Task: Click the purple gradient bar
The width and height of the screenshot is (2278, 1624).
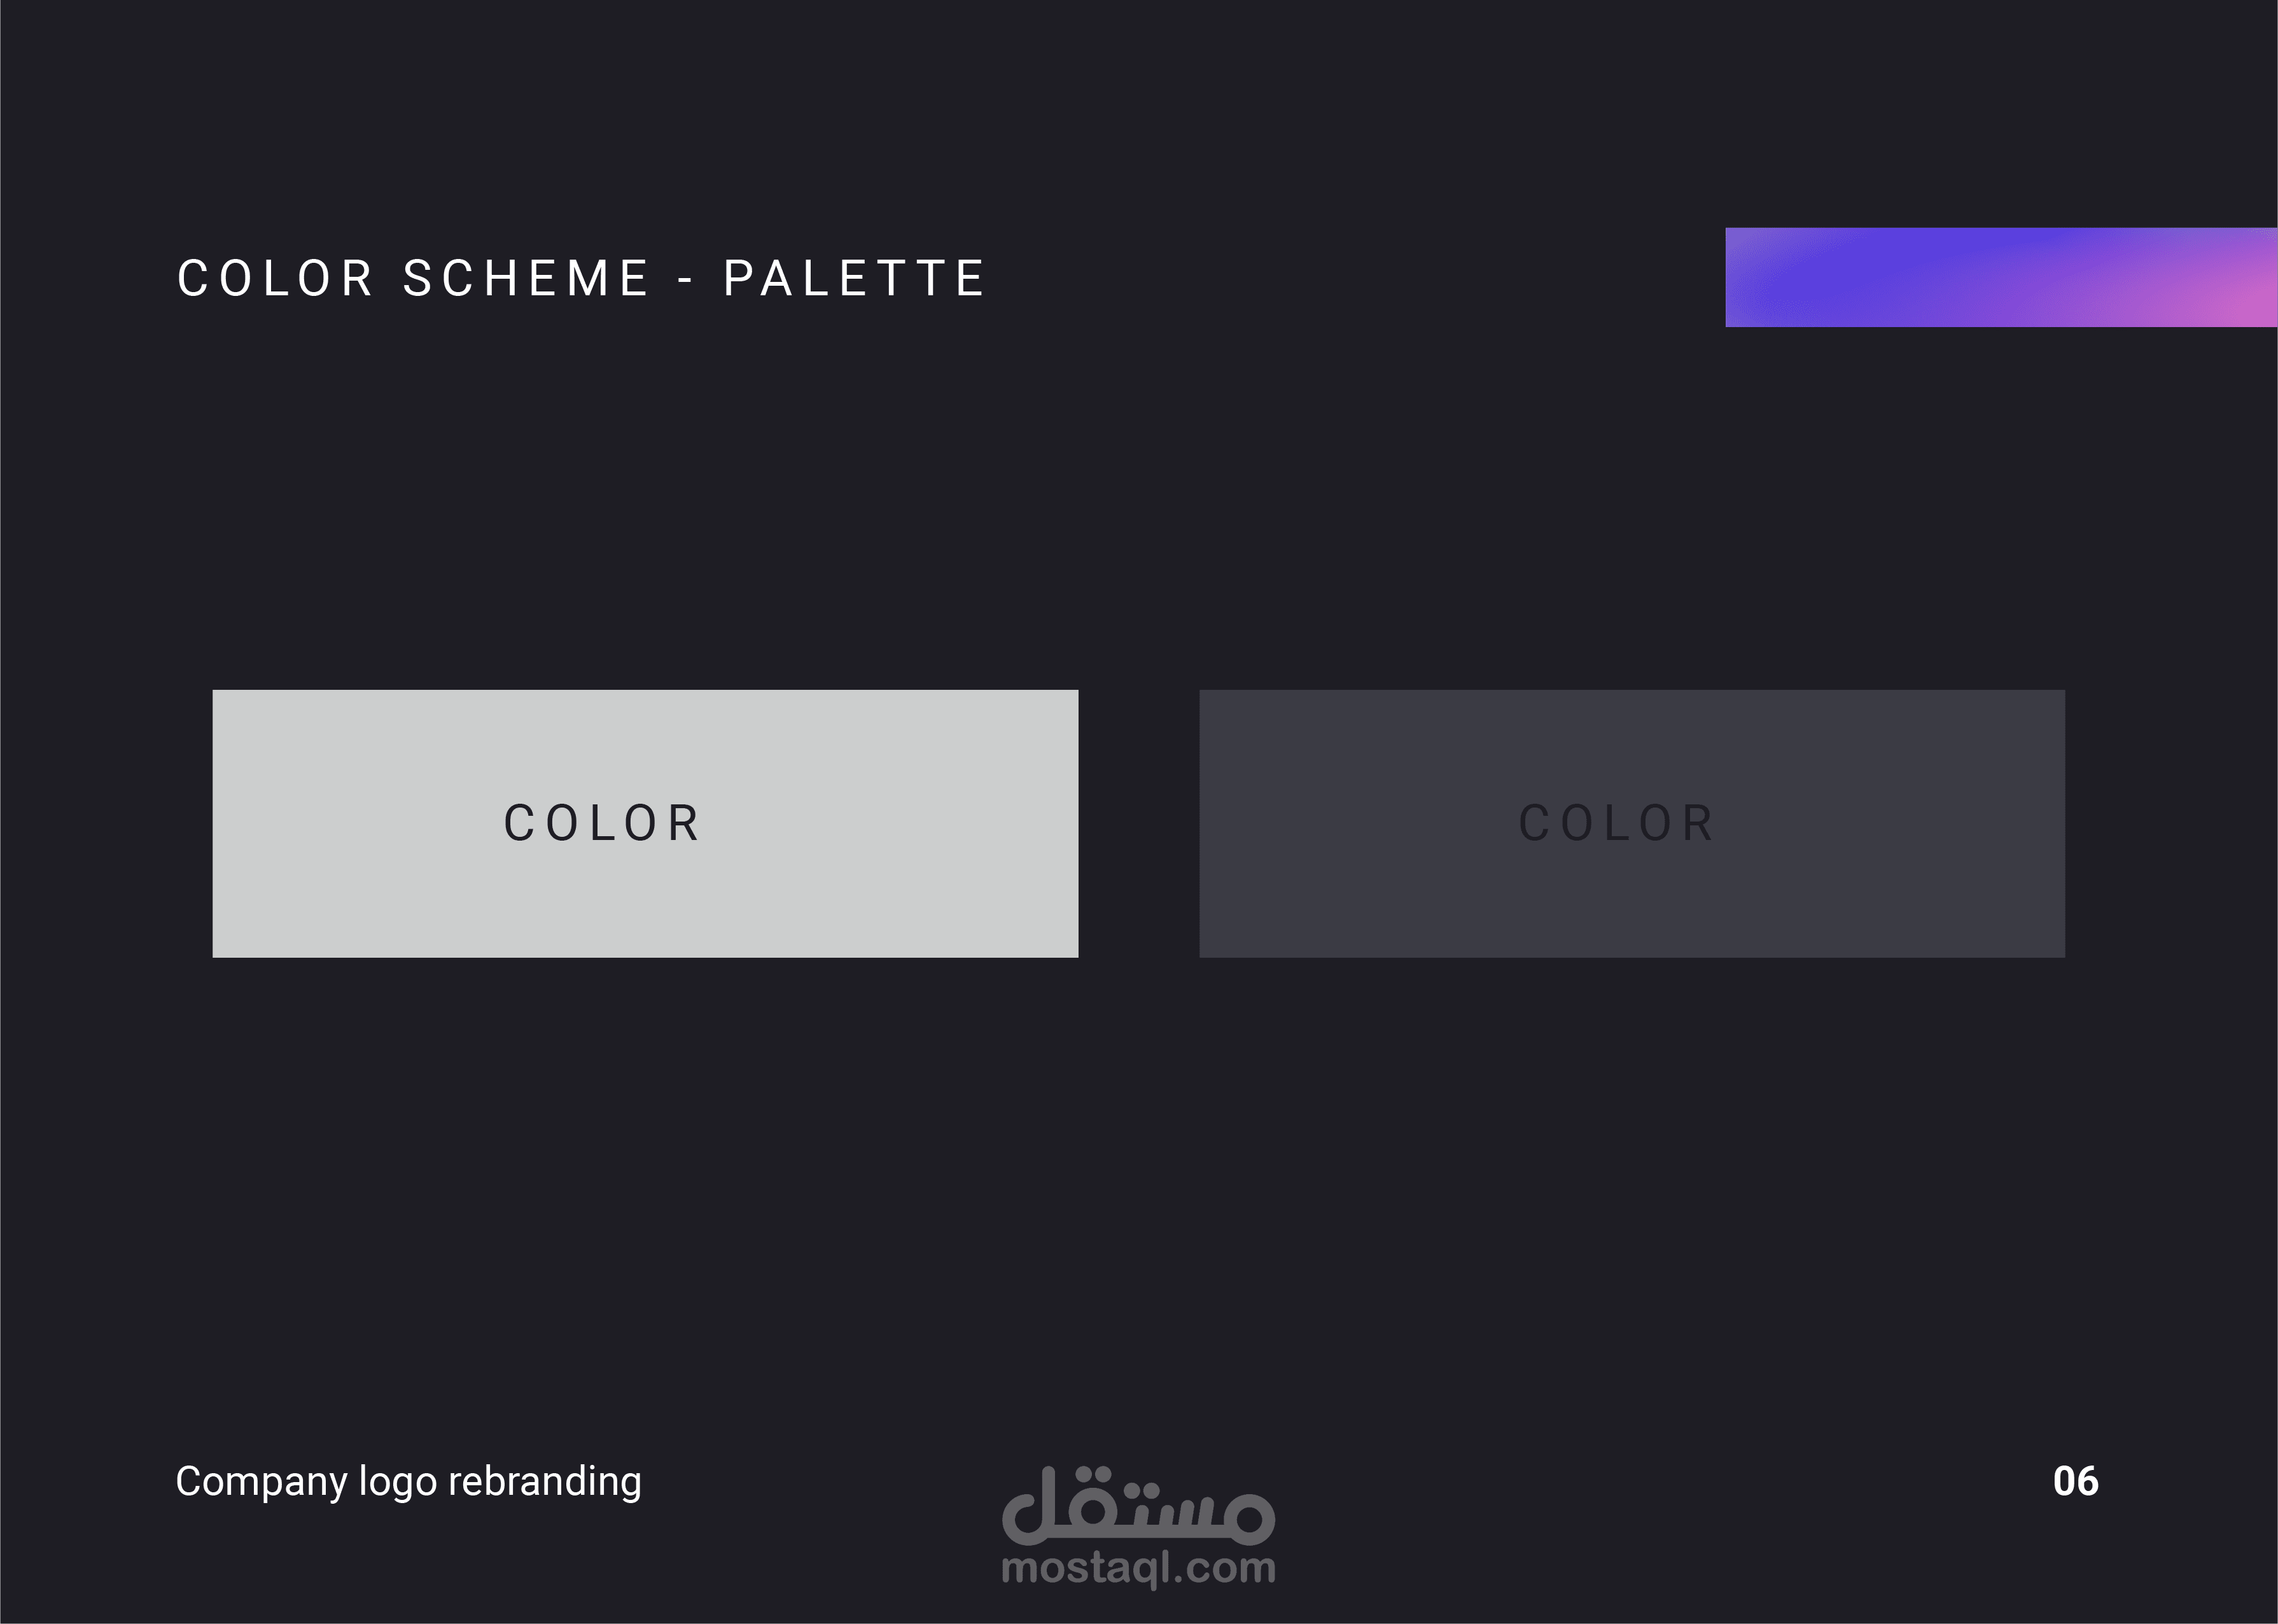Action: coord(2000,277)
